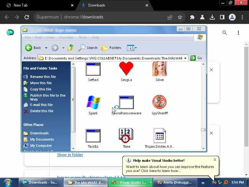The width and height of the screenshot is (249, 187).
Task: Click the green Go button
Action: click(196, 58)
